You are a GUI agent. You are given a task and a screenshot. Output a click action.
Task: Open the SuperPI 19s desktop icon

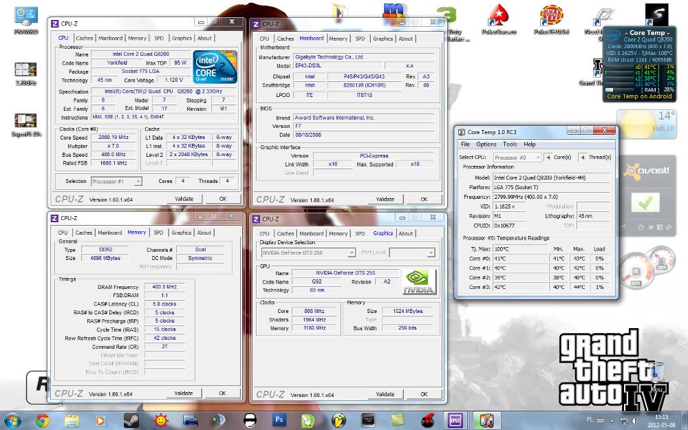[x=25, y=125]
